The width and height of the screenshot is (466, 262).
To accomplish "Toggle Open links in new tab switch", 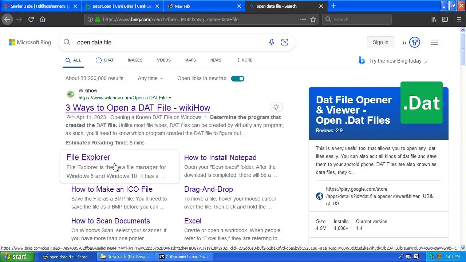I will coord(238,79).
